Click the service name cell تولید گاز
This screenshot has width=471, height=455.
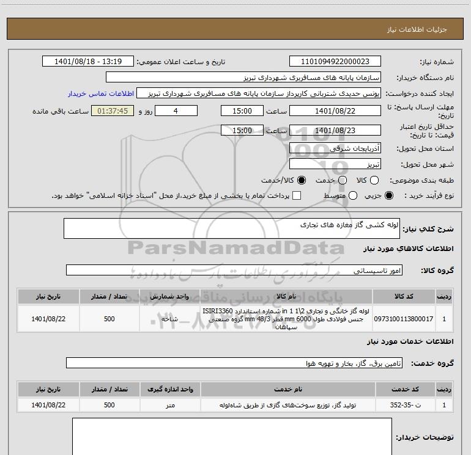point(287,405)
